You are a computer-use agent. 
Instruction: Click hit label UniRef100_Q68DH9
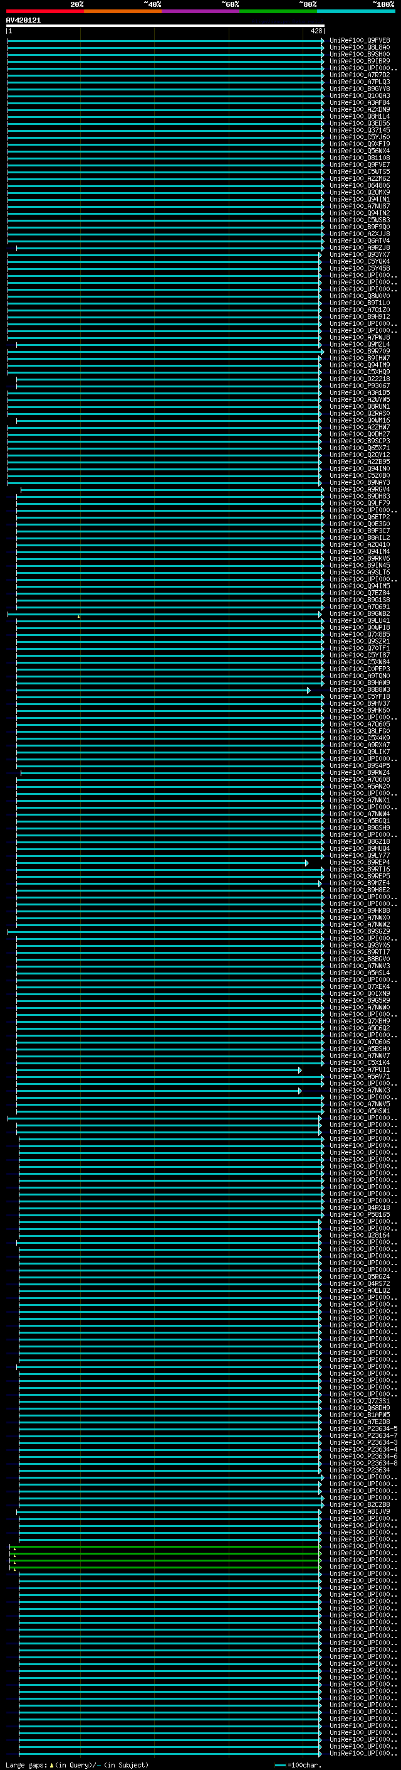(360, 1408)
